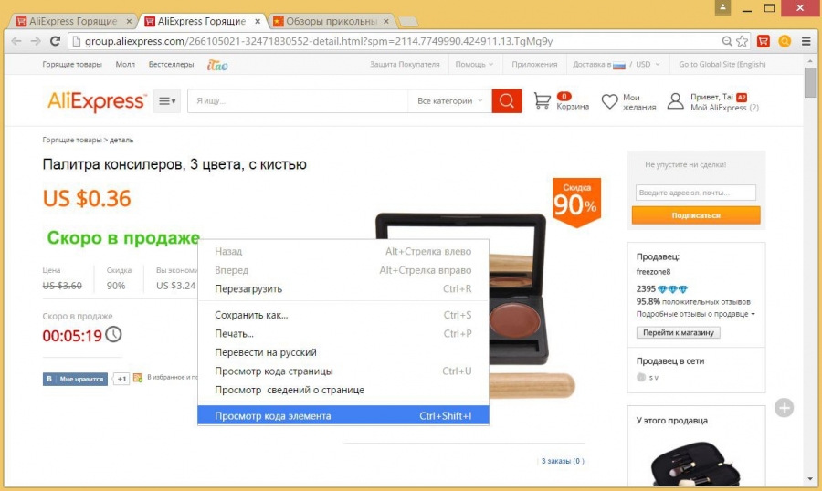Choose Печать... in the context menu

(x=342, y=334)
